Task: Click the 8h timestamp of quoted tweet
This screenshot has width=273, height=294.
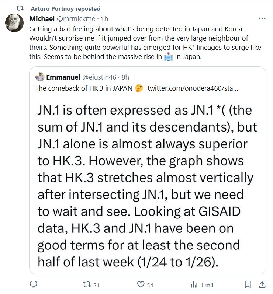Action: click(125, 77)
